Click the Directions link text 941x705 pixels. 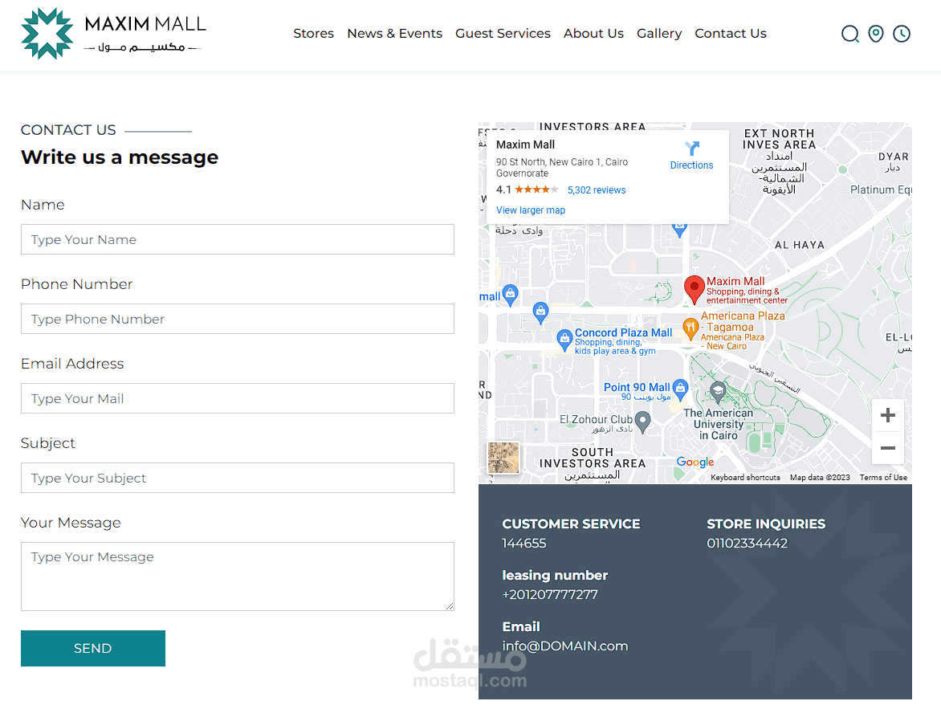pos(691,165)
